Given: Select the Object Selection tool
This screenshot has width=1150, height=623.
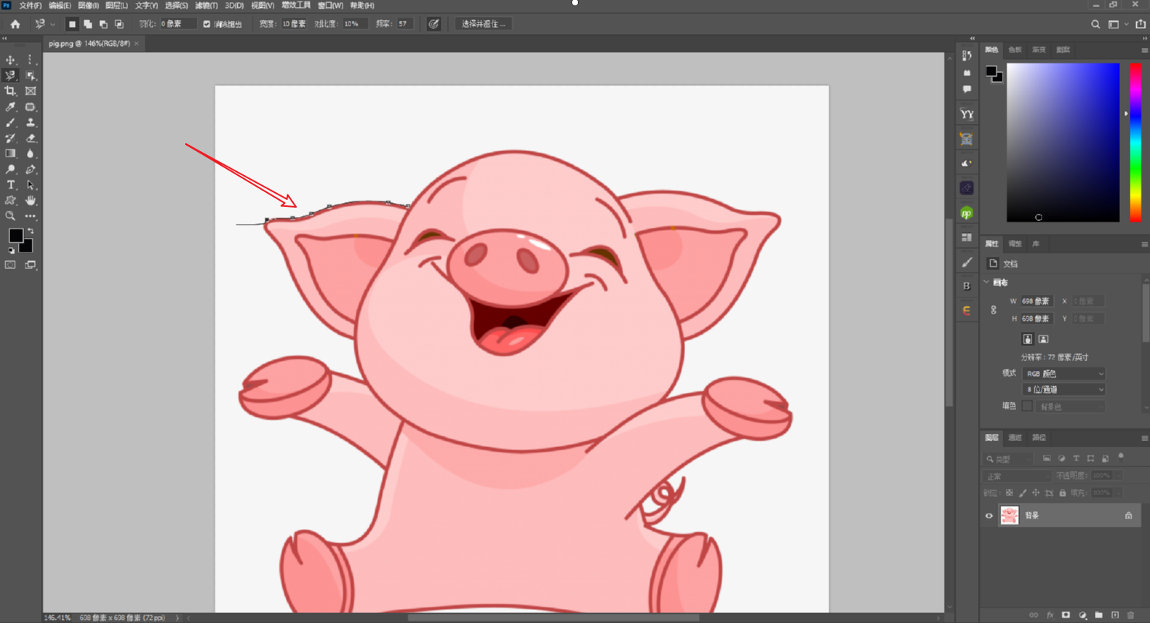Looking at the screenshot, I should pyautogui.click(x=30, y=75).
